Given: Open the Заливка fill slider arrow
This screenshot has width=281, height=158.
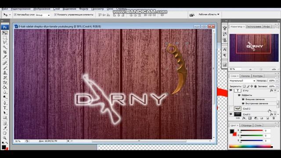Looking at the screenshot, I should point(277,86).
